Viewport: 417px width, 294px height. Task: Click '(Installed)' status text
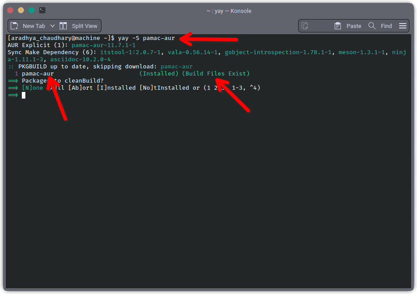[x=159, y=74]
